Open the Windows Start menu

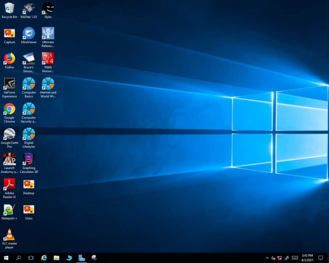coord(6,258)
